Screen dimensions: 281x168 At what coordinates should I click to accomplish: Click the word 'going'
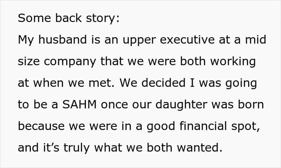tap(241, 84)
